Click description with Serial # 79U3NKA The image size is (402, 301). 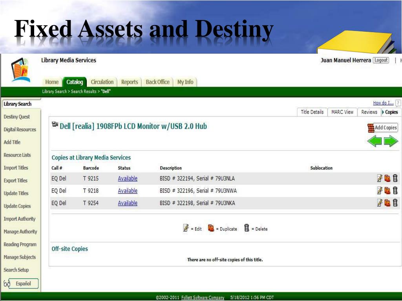tap(197, 203)
